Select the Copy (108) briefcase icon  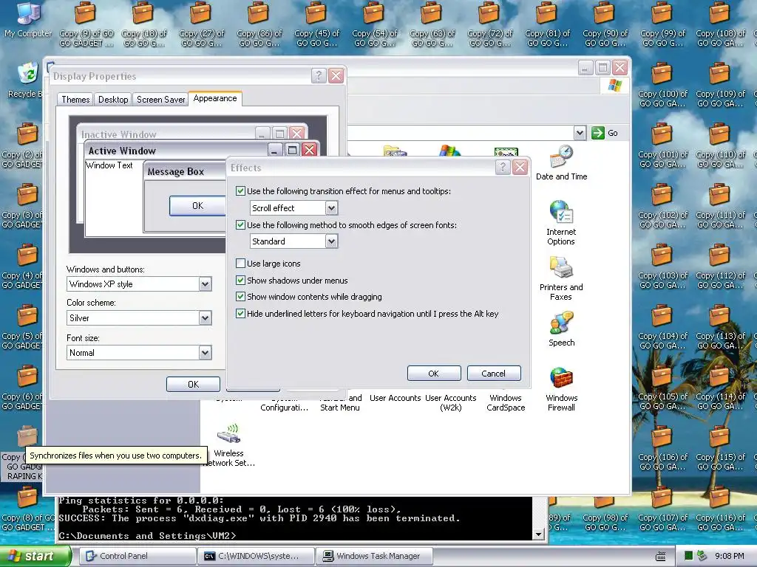tap(720, 24)
